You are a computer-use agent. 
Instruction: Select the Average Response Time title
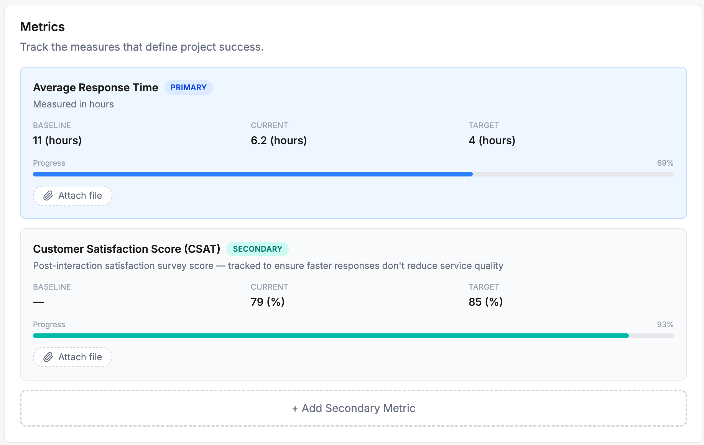click(95, 87)
